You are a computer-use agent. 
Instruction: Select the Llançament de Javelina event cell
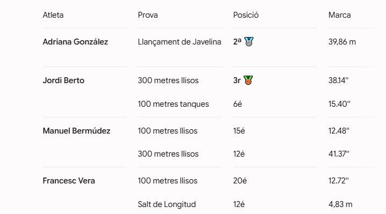[x=180, y=42]
